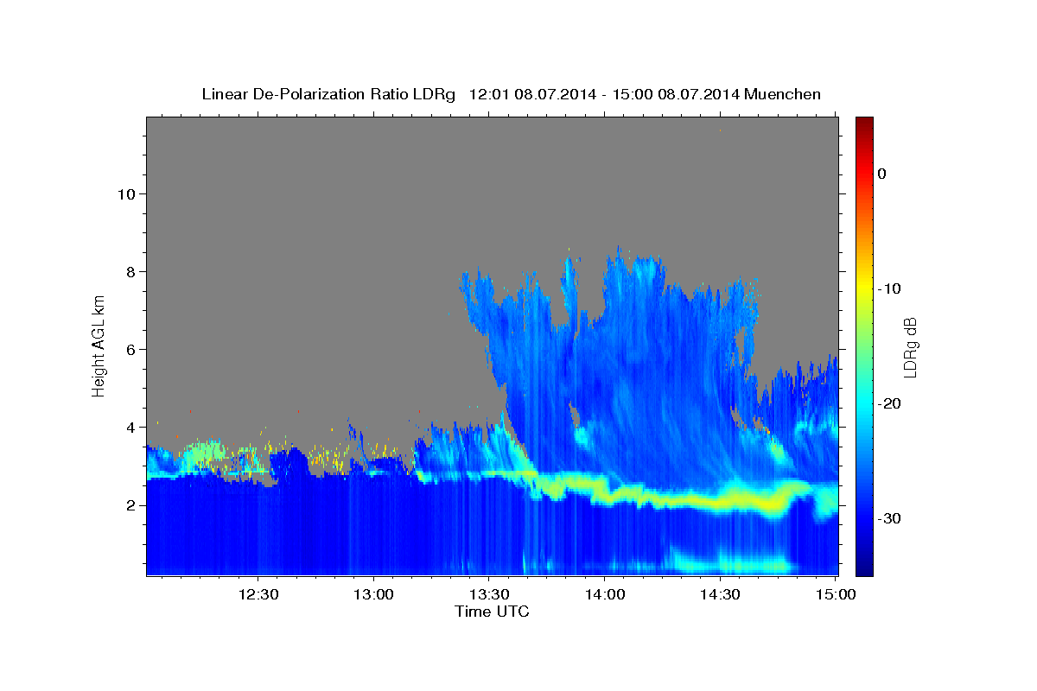Image resolution: width=1037 pixels, height=691 pixels.
Task: Click the dark blue bottom of colorbar
Action: point(864,566)
